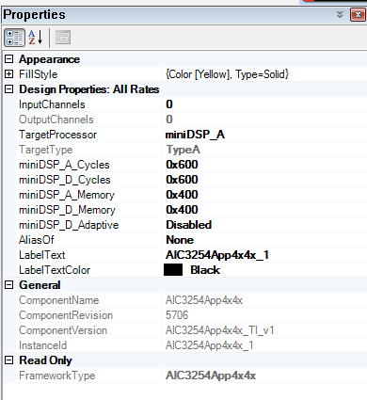Collapse Design Properties: All Rates section

click(9, 89)
